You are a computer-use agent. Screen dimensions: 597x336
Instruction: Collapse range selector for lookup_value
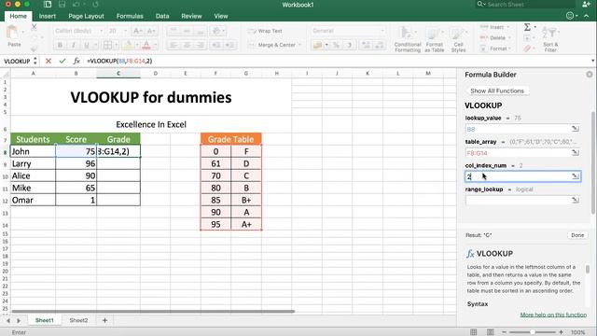pos(576,129)
